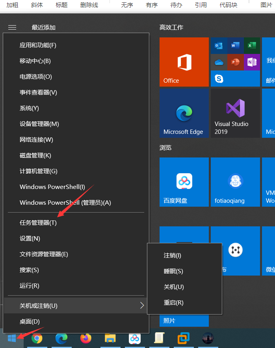Open VMware Workstation taskbar icon
The width and height of the screenshot is (275, 348).
click(184, 338)
